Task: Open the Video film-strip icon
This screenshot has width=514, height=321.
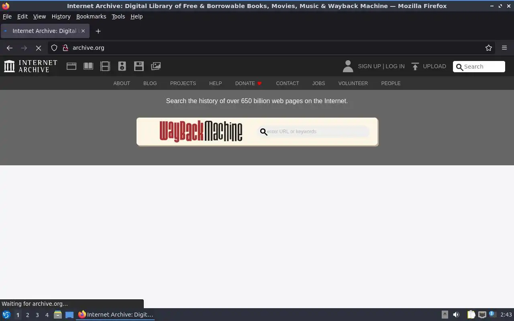Action: pos(105,66)
